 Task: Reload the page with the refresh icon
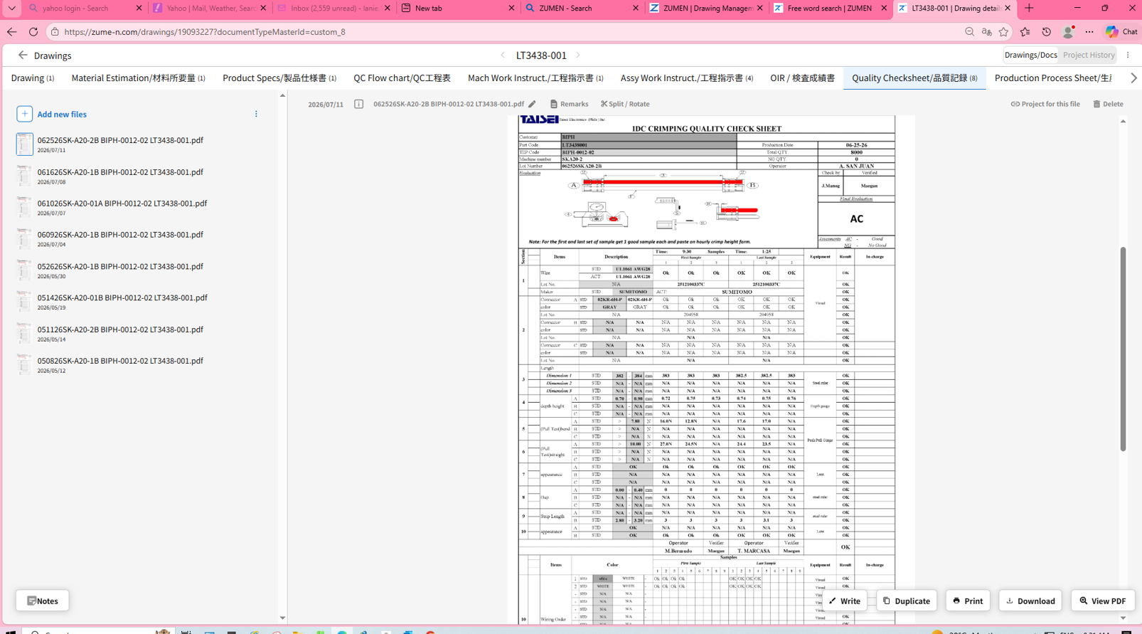(x=33, y=32)
